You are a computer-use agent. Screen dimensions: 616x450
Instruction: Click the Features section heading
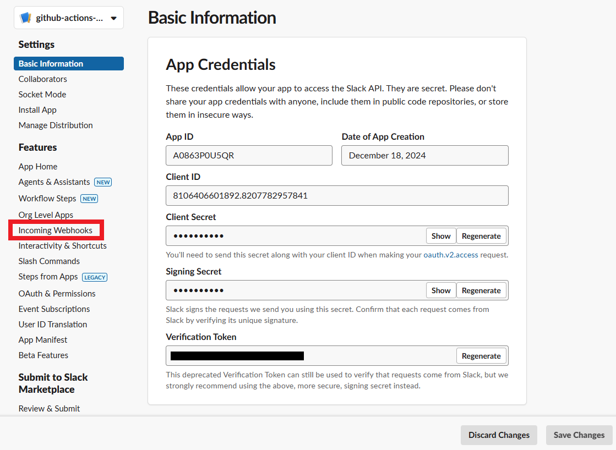coord(38,147)
